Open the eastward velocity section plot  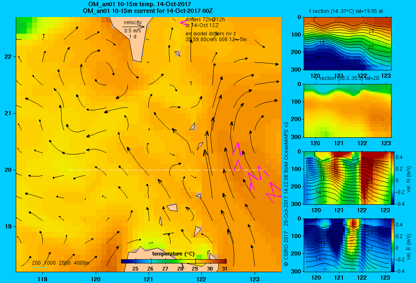coord(347,245)
